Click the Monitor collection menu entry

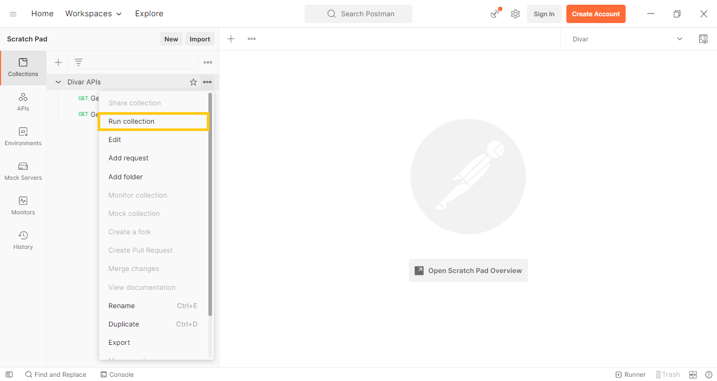click(x=154, y=195)
